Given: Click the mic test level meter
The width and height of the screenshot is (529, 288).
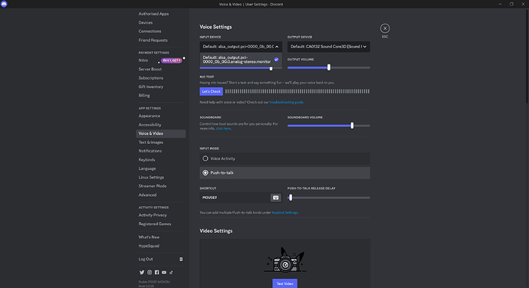Looking at the screenshot, I should (297, 91).
